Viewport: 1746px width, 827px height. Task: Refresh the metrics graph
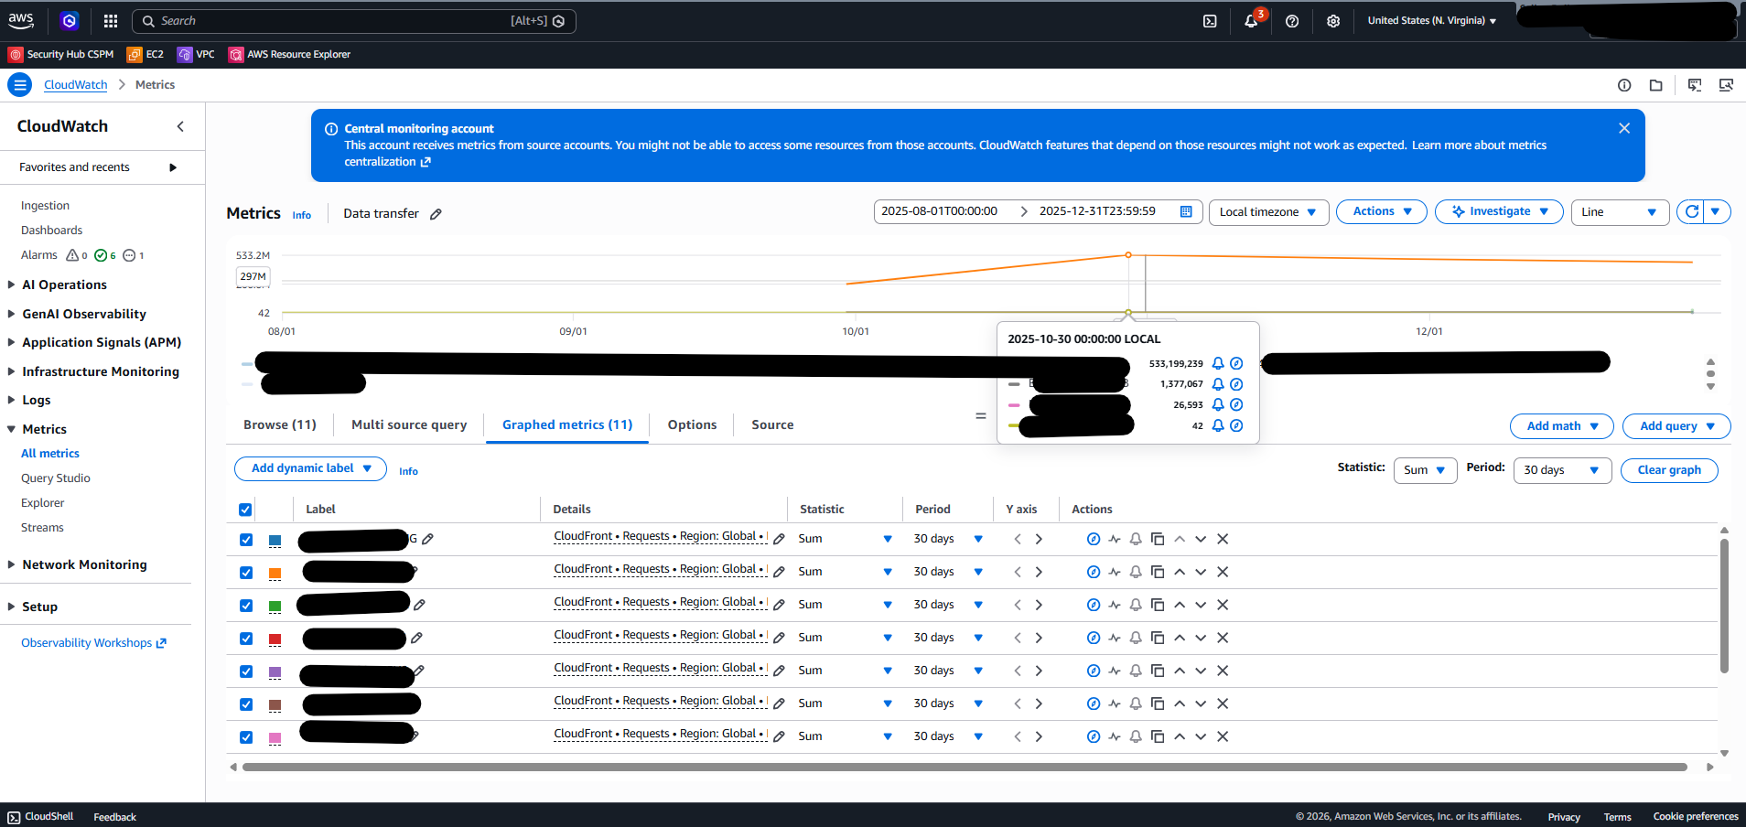coord(1692,211)
